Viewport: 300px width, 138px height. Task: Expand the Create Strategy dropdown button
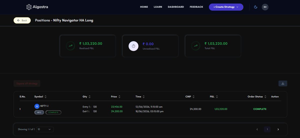click(226, 7)
